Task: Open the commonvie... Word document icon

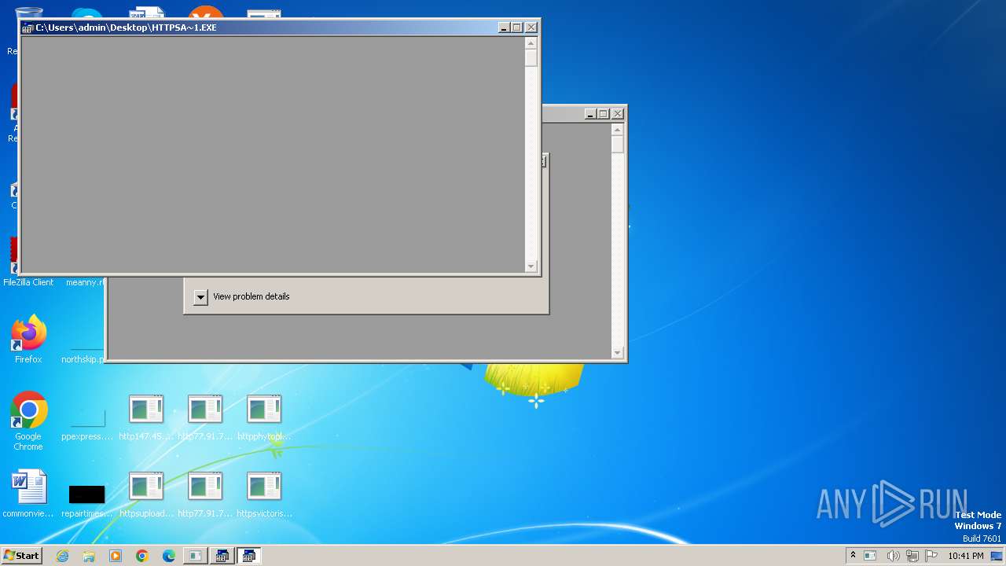Action: point(28,494)
